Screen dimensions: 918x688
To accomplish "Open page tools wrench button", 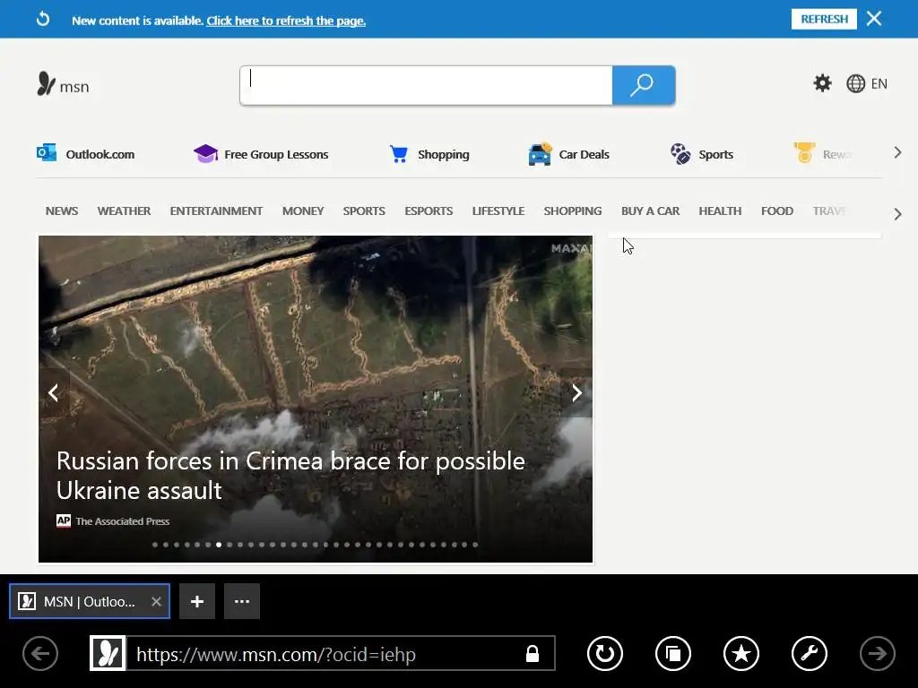I will click(810, 653).
